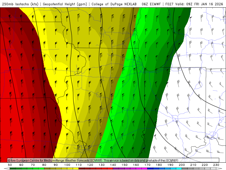This screenshot has height=170, width=226.
Task: Click the 160 label on the color scale
Action: (136, 165)
